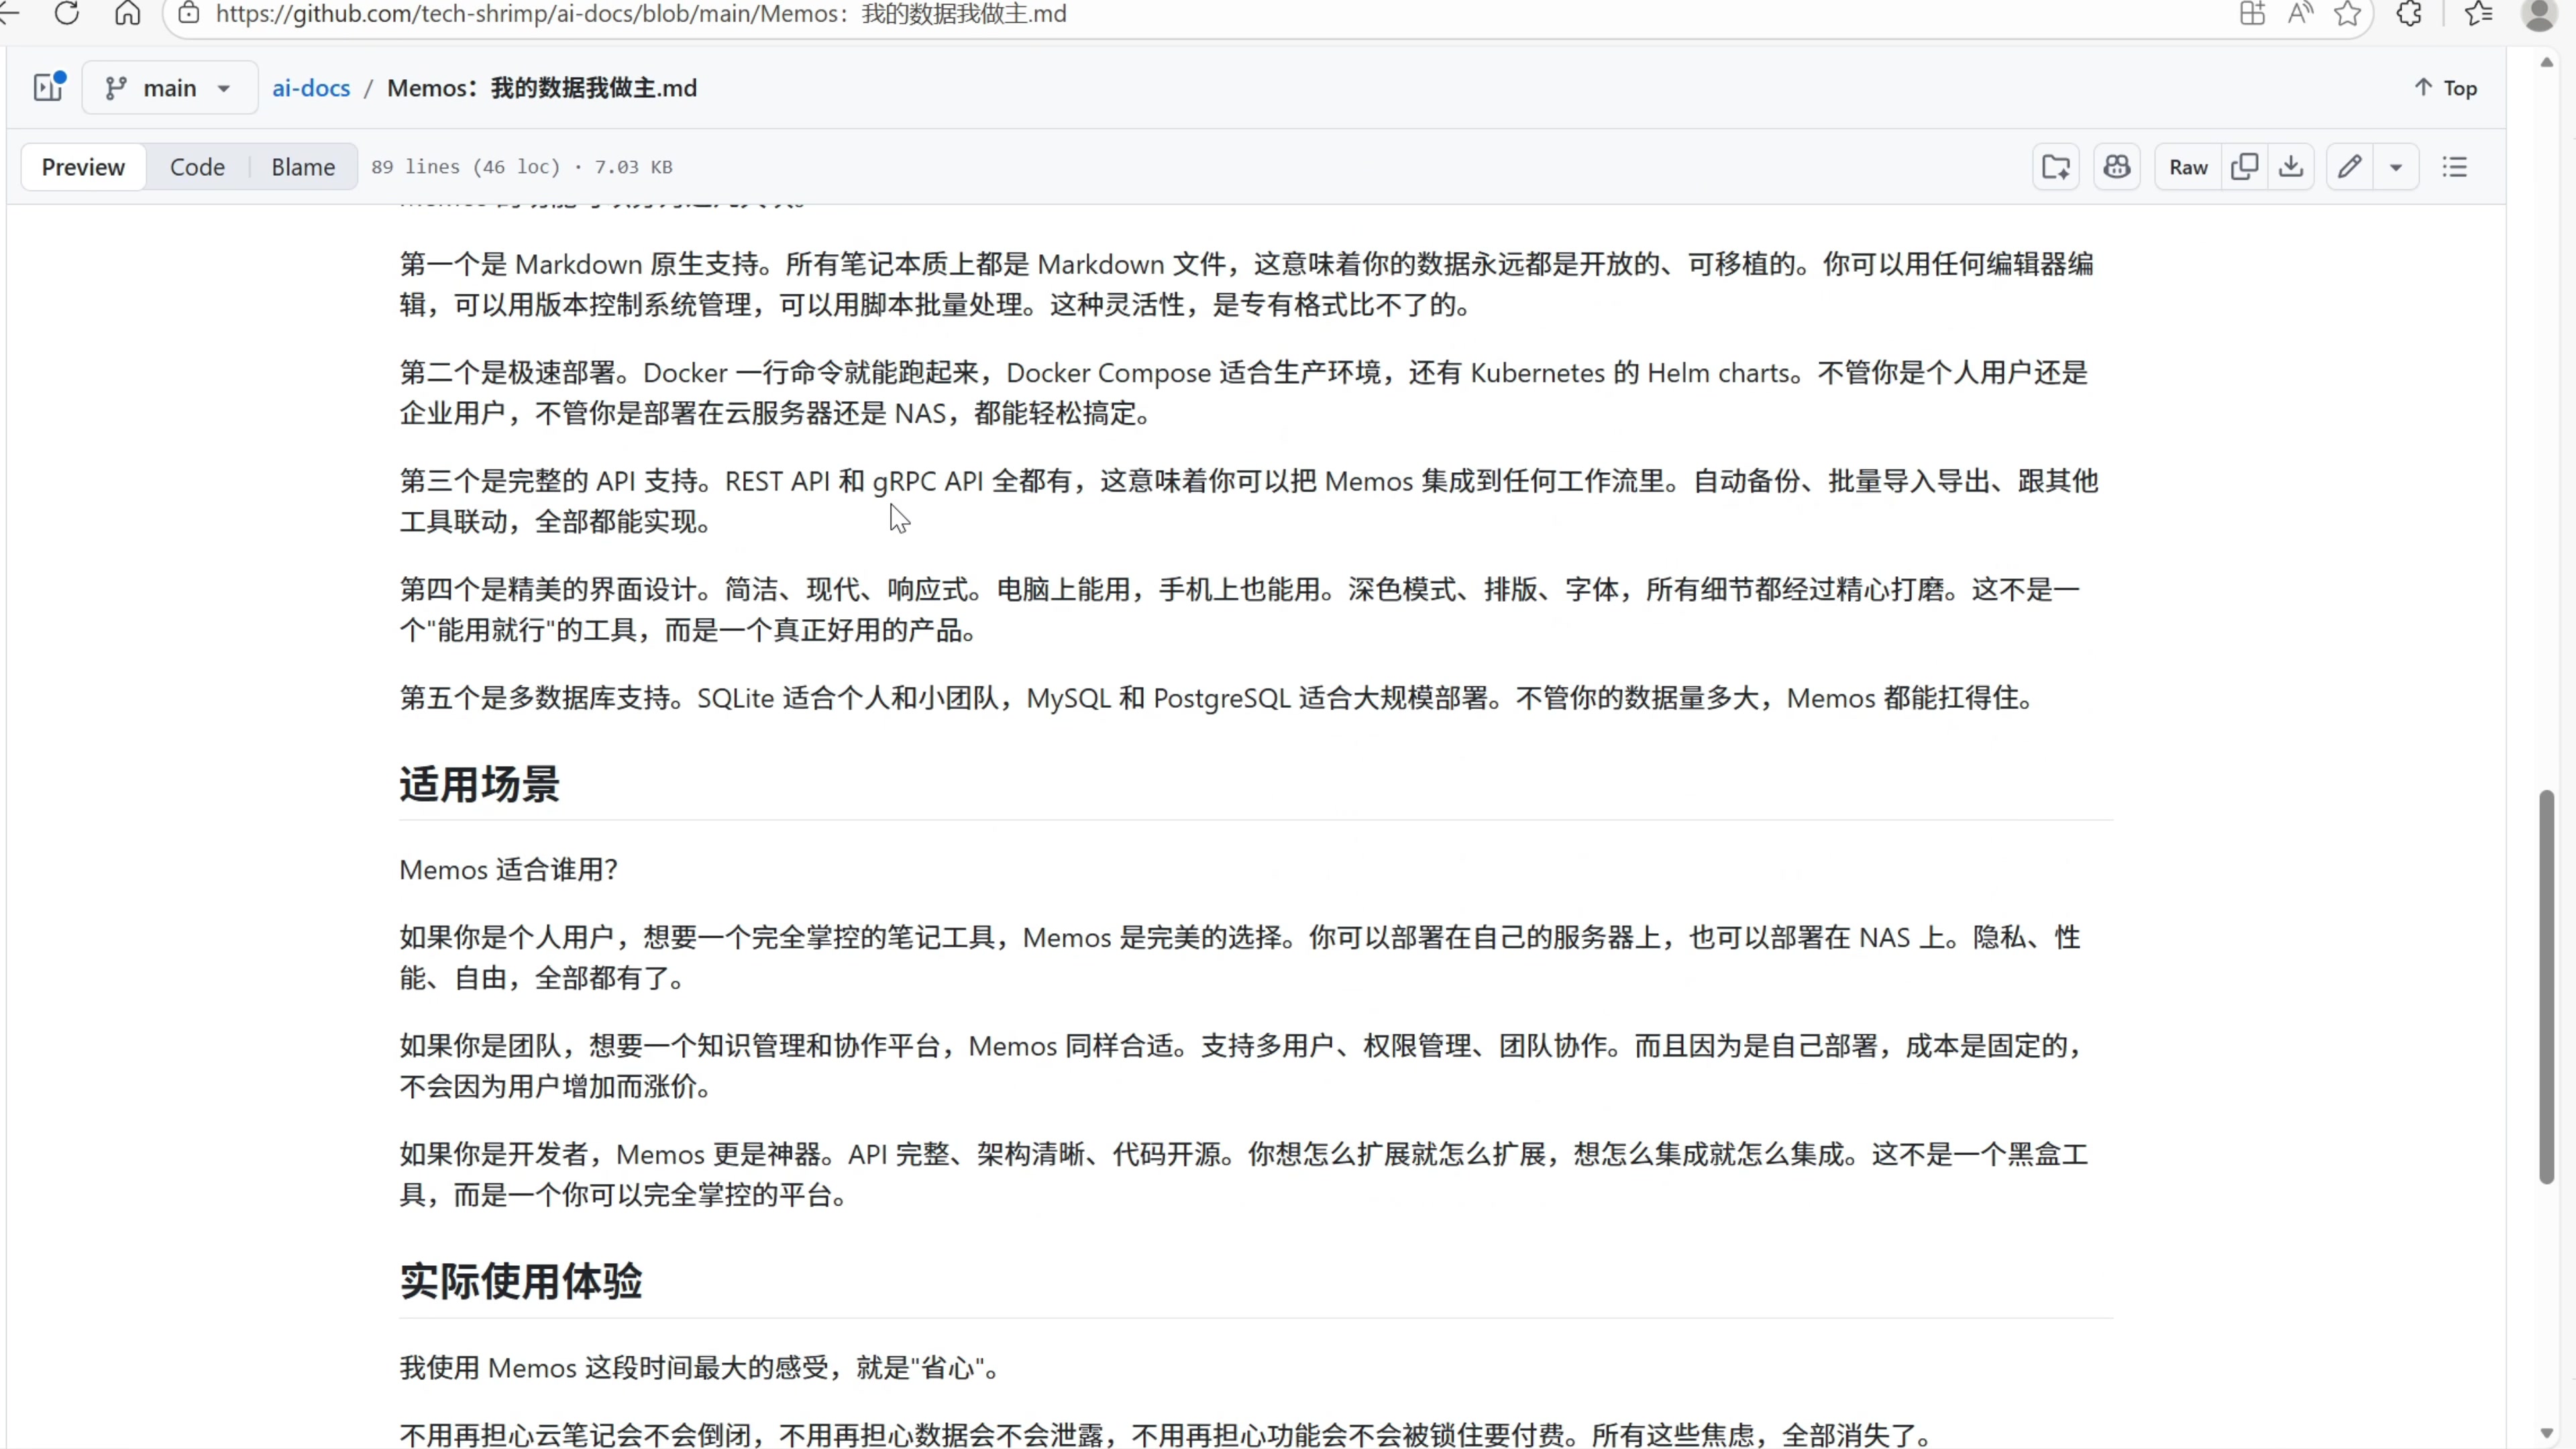Ask Copilot about this file
This screenshot has width=2576, height=1449.
point(2117,167)
